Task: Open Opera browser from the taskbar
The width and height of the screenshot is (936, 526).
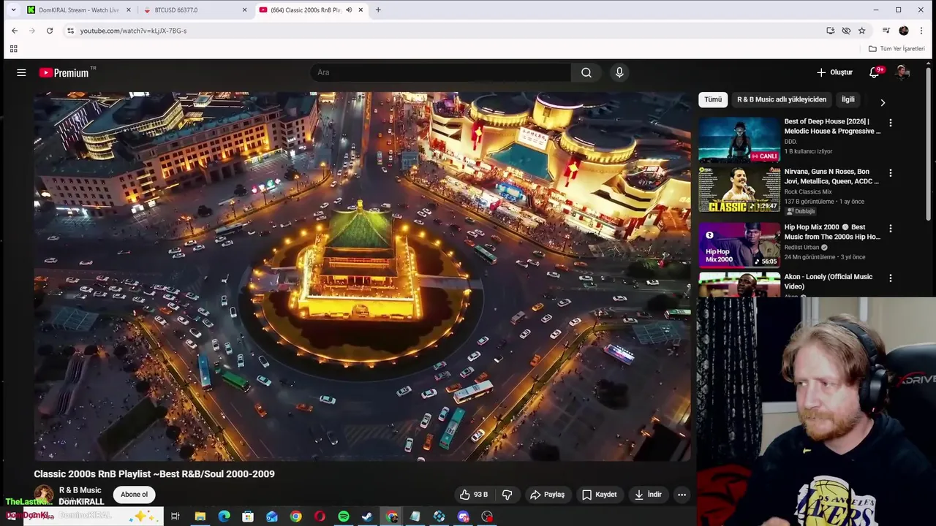Action: pyautogui.click(x=320, y=517)
